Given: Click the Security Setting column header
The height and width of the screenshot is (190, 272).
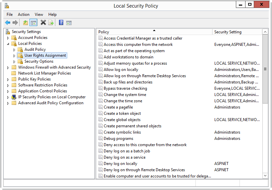Looking at the screenshot, I should click(237, 32).
